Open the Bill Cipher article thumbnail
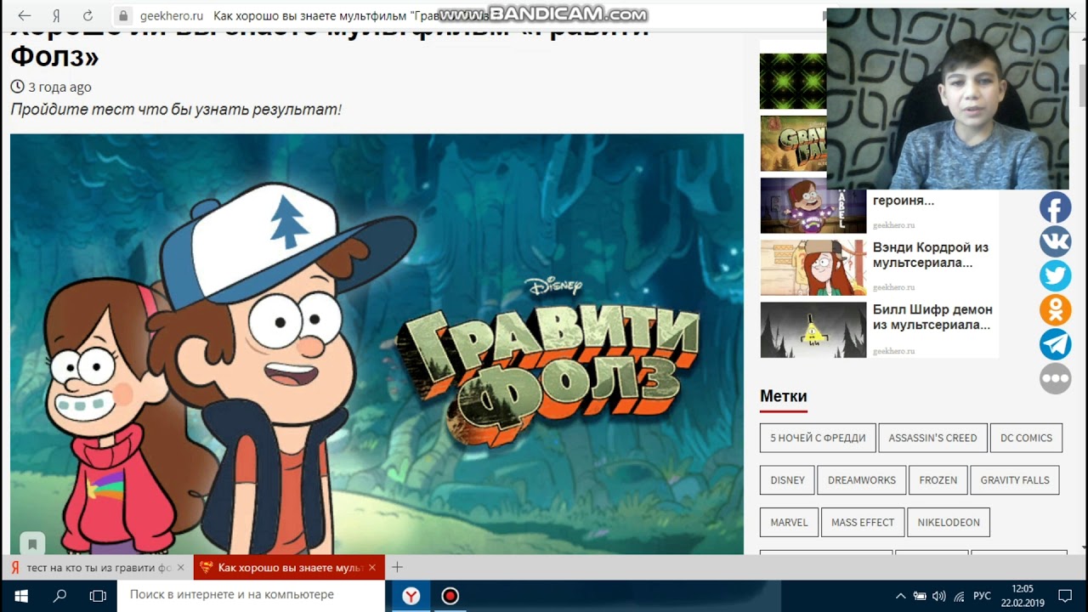1088x612 pixels. 813,330
